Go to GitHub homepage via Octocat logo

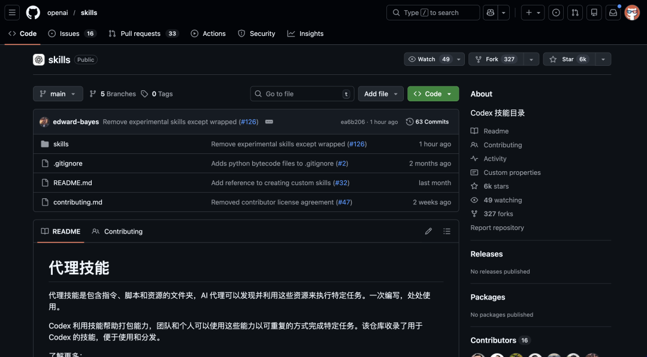coord(33,13)
